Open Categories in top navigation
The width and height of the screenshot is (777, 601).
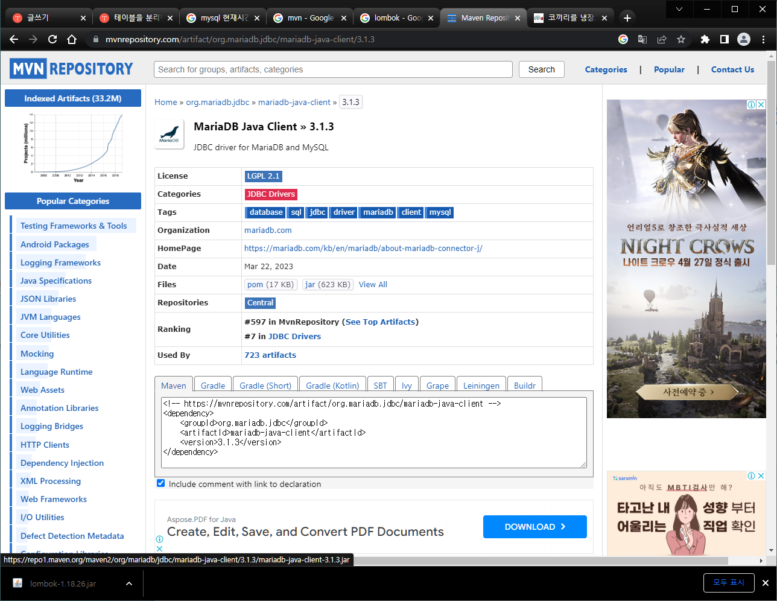(606, 69)
